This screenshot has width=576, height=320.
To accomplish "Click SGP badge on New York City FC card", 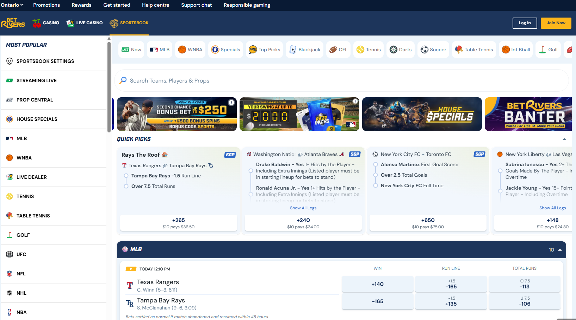I will coord(479,154).
